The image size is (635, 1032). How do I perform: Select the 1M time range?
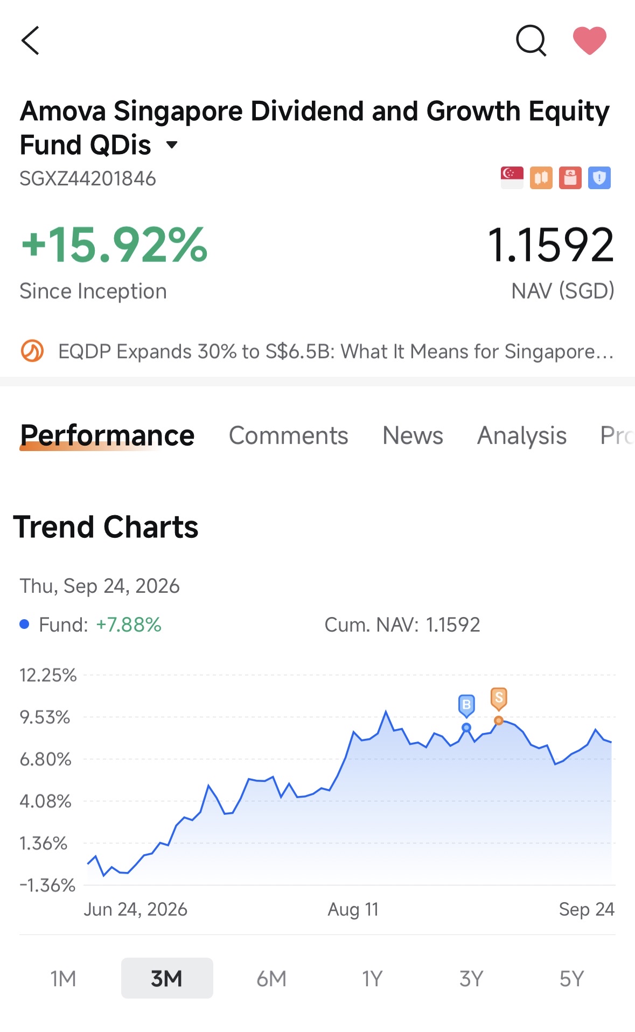[63, 978]
